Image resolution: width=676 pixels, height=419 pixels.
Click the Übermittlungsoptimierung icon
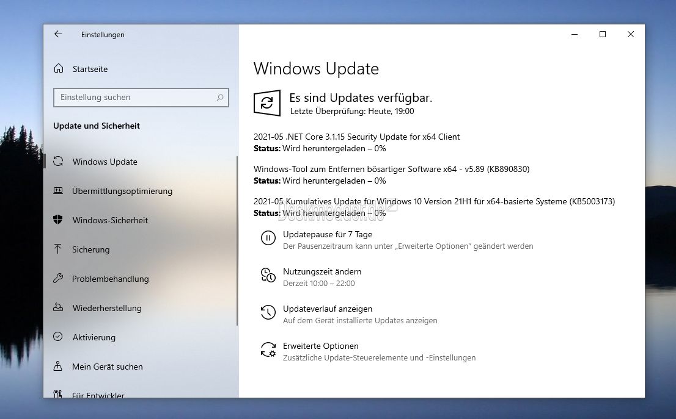(58, 190)
